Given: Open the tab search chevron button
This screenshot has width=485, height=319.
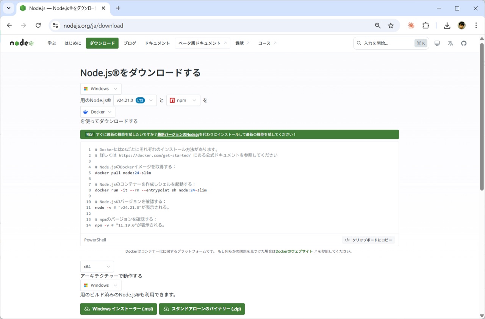Looking at the screenshot, I should (x=8, y=8).
